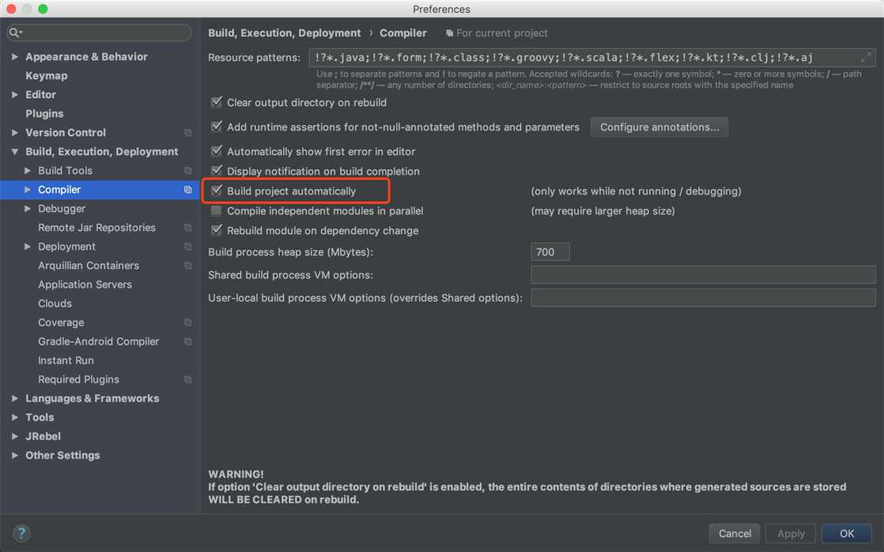The image size is (884, 552).
Task: Toggle Build project automatically checkbox
Action: click(217, 191)
